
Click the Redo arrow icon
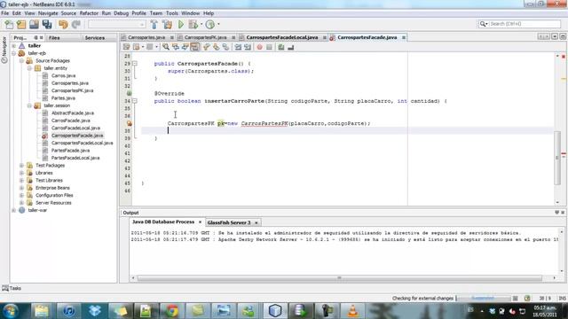click(x=75, y=25)
